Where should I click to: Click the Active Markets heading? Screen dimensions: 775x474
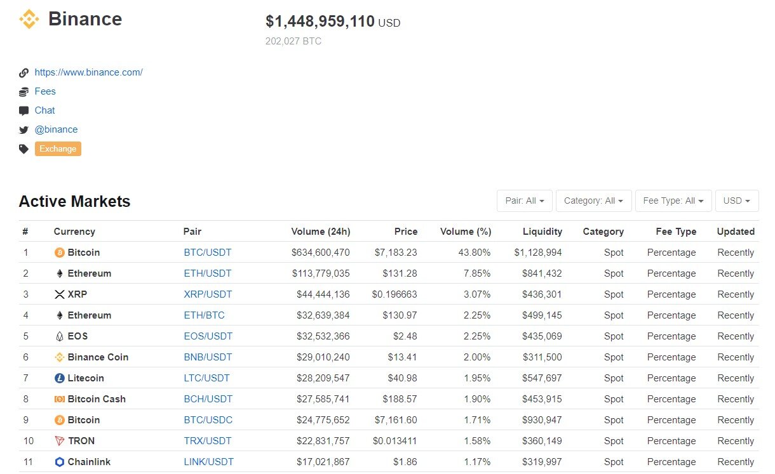pyautogui.click(x=75, y=201)
